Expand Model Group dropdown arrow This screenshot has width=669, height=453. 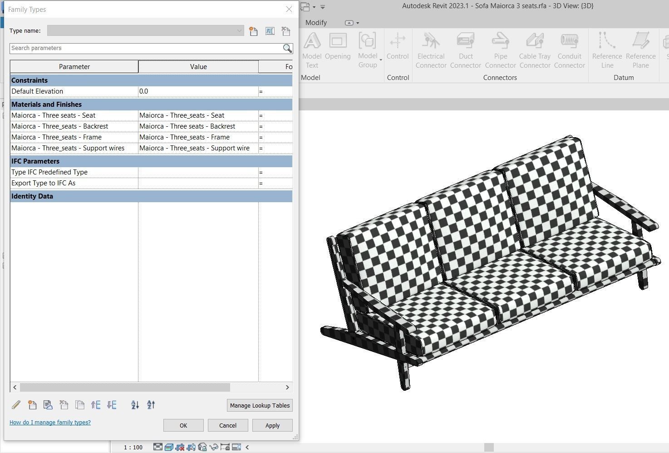(381, 60)
